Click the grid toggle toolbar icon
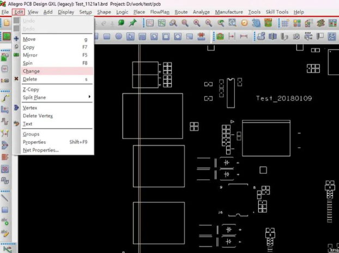This screenshot has width=339, height=253. (284, 23)
